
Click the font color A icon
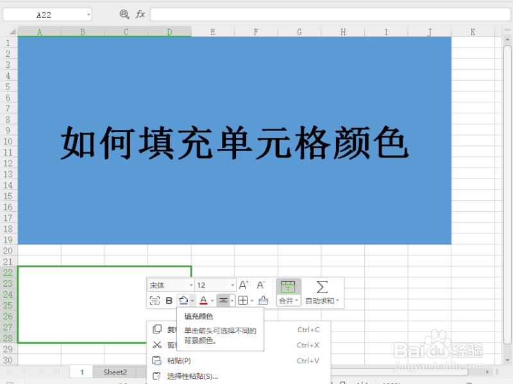pos(203,300)
